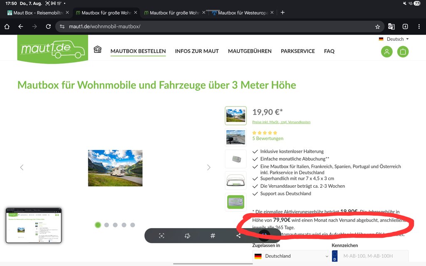Open the INFOS ZUR MAUT menu

(x=197, y=51)
